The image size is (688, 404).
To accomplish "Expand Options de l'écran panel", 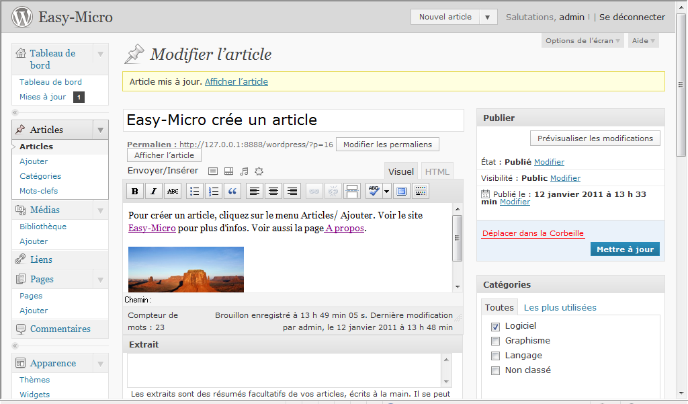I will (583, 40).
